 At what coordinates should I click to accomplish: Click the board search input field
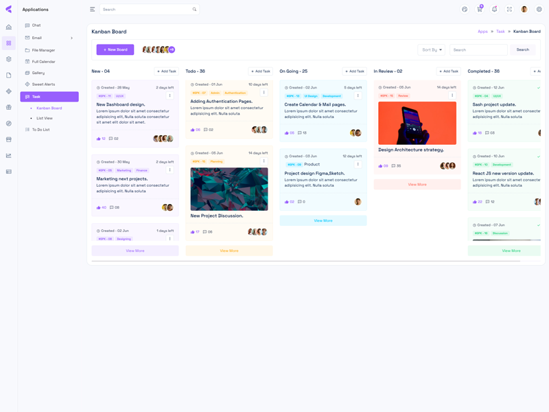point(478,49)
